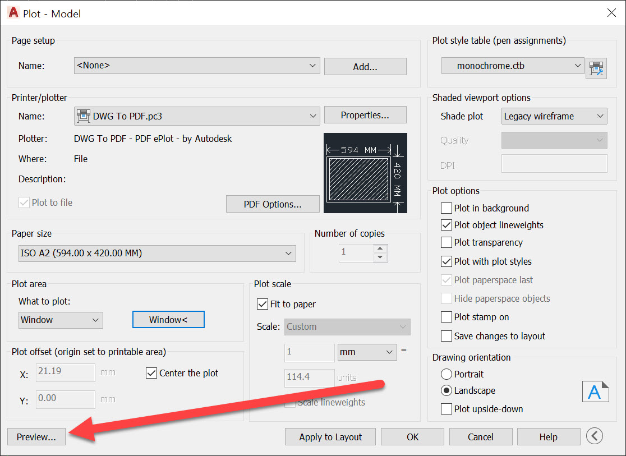Click the Y plot offset field
Screen dimensions: 626x456
(66, 399)
